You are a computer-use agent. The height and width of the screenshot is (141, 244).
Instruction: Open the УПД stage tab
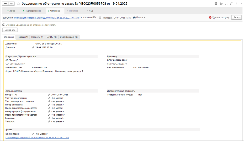point(90,11)
